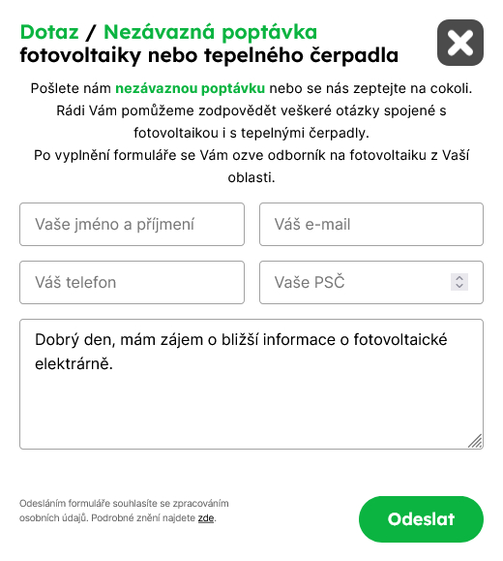Decrease PSČ value with down arrow
503x561 pixels.
[x=459, y=286]
